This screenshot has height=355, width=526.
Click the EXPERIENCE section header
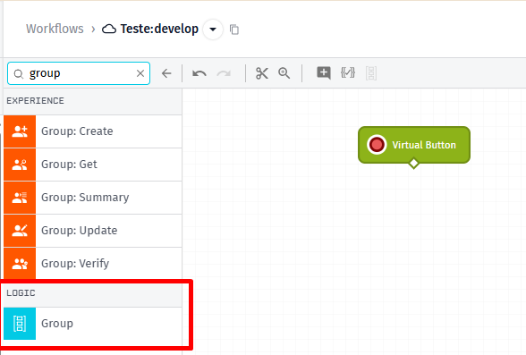[x=93, y=101]
